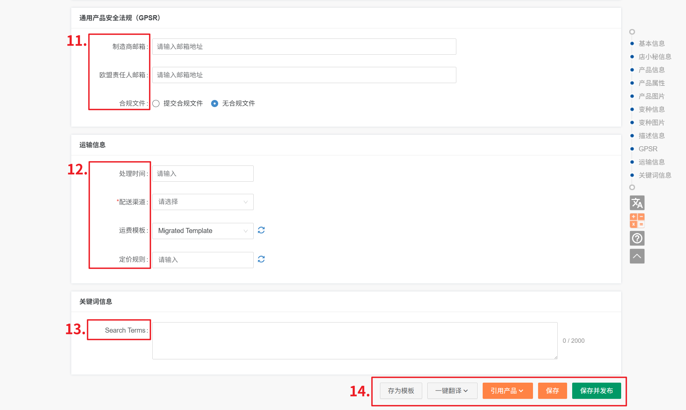Jump to 产品属性 section in navigation
This screenshot has height=410, width=686.
point(652,83)
